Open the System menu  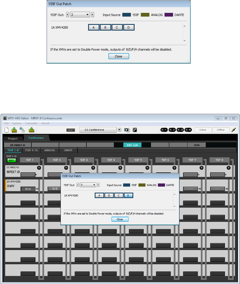[17, 123]
